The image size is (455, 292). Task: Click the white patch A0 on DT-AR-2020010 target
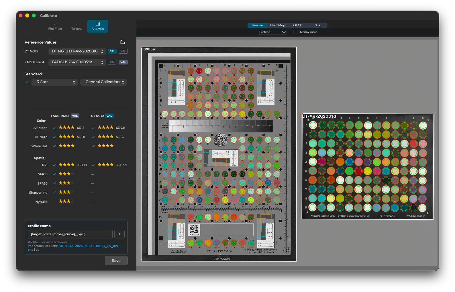313,125
